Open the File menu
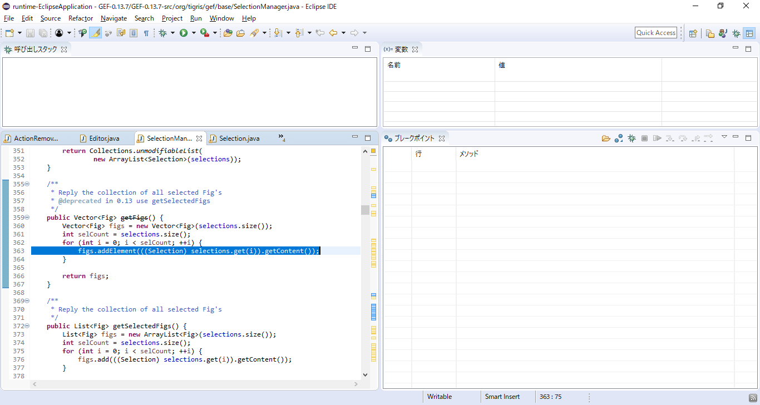 tap(9, 18)
